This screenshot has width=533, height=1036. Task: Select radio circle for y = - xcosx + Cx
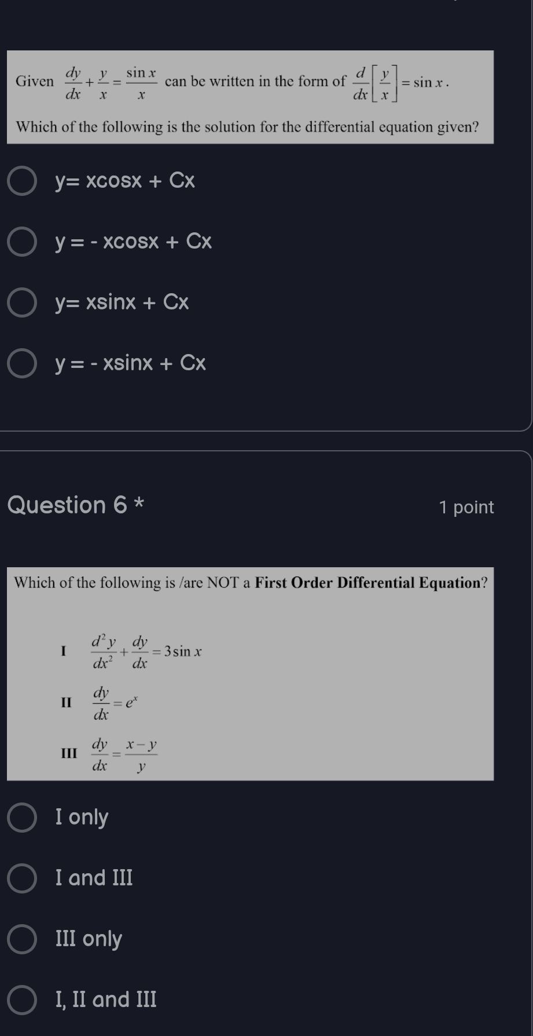click(22, 242)
